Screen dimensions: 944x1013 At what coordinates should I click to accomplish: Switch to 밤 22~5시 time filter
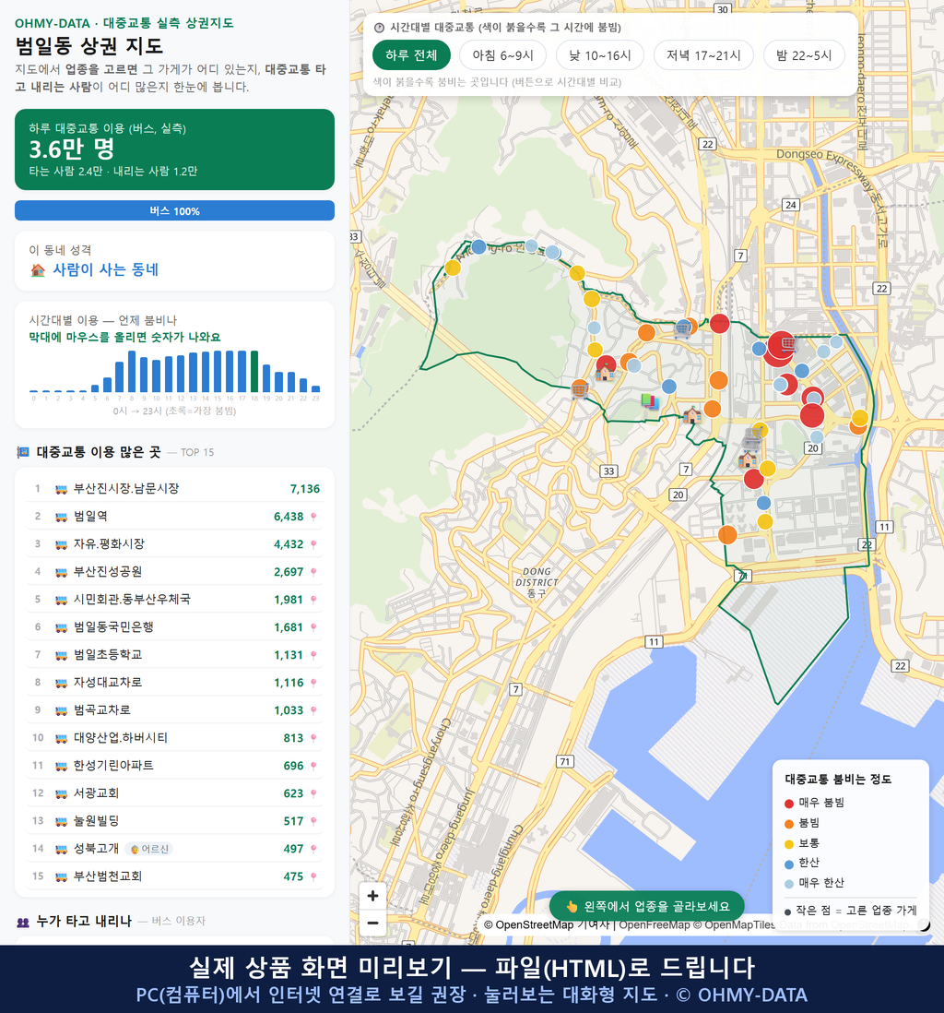click(x=804, y=55)
